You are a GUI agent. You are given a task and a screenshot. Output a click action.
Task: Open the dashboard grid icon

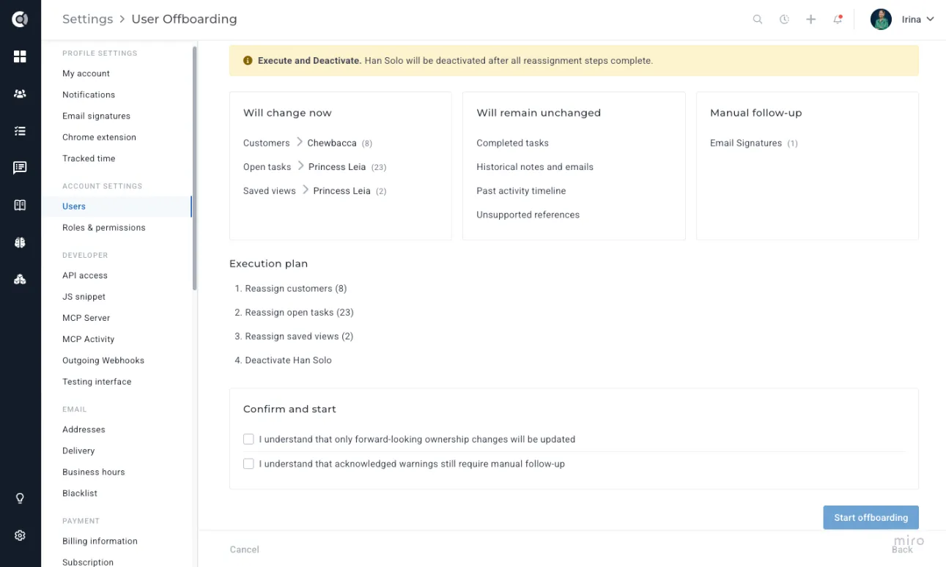point(20,56)
